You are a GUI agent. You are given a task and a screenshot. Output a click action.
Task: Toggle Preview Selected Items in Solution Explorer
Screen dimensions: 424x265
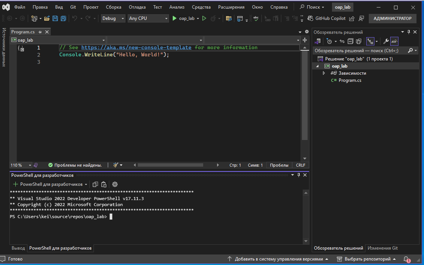point(394,41)
